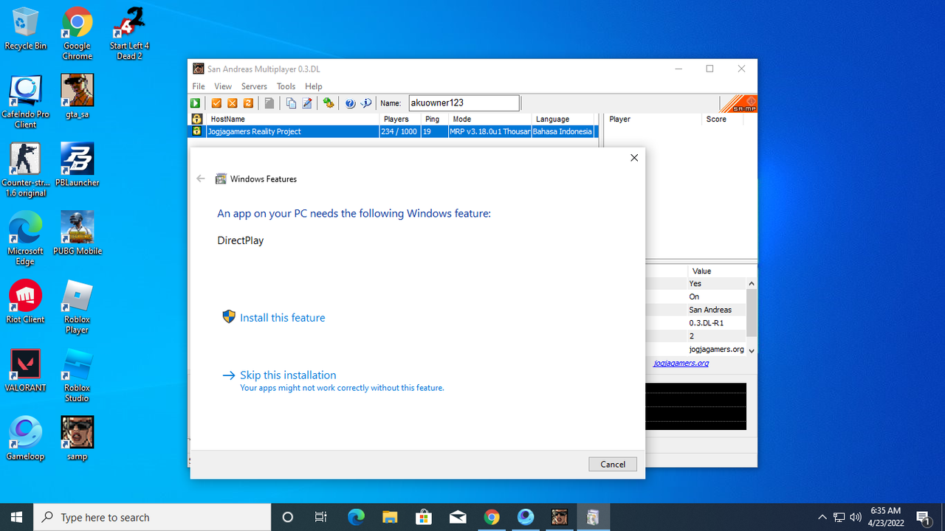Open jogjagamers.org underlined link in SA-MP

coord(681,363)
